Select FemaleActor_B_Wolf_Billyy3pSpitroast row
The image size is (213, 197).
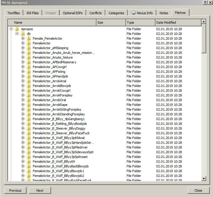point(105,157)
